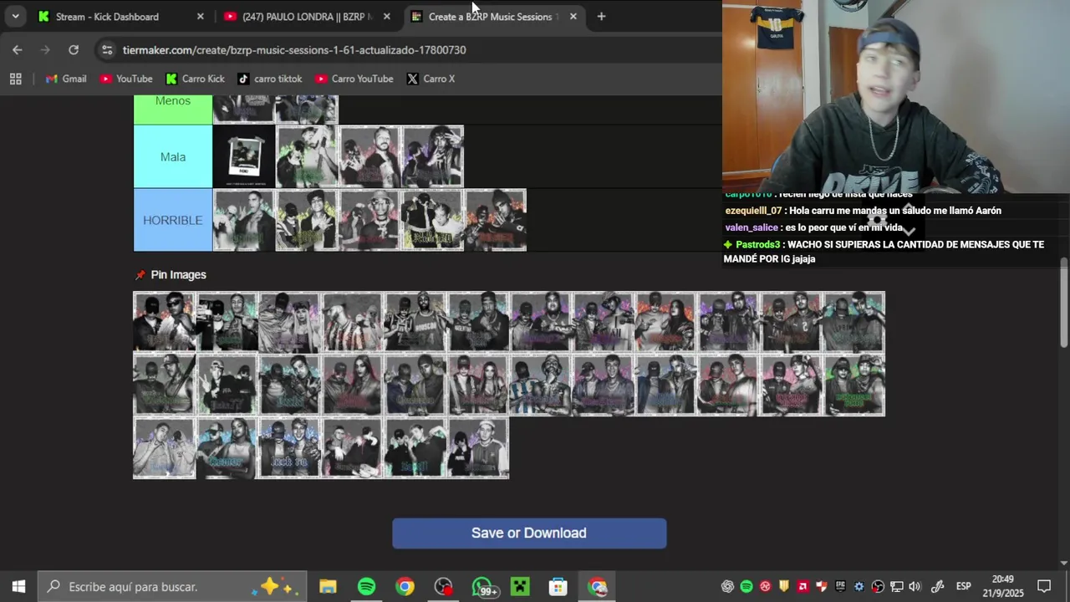
Task: Open Spotify from the taskbar
Action: [x=366, y=587]
